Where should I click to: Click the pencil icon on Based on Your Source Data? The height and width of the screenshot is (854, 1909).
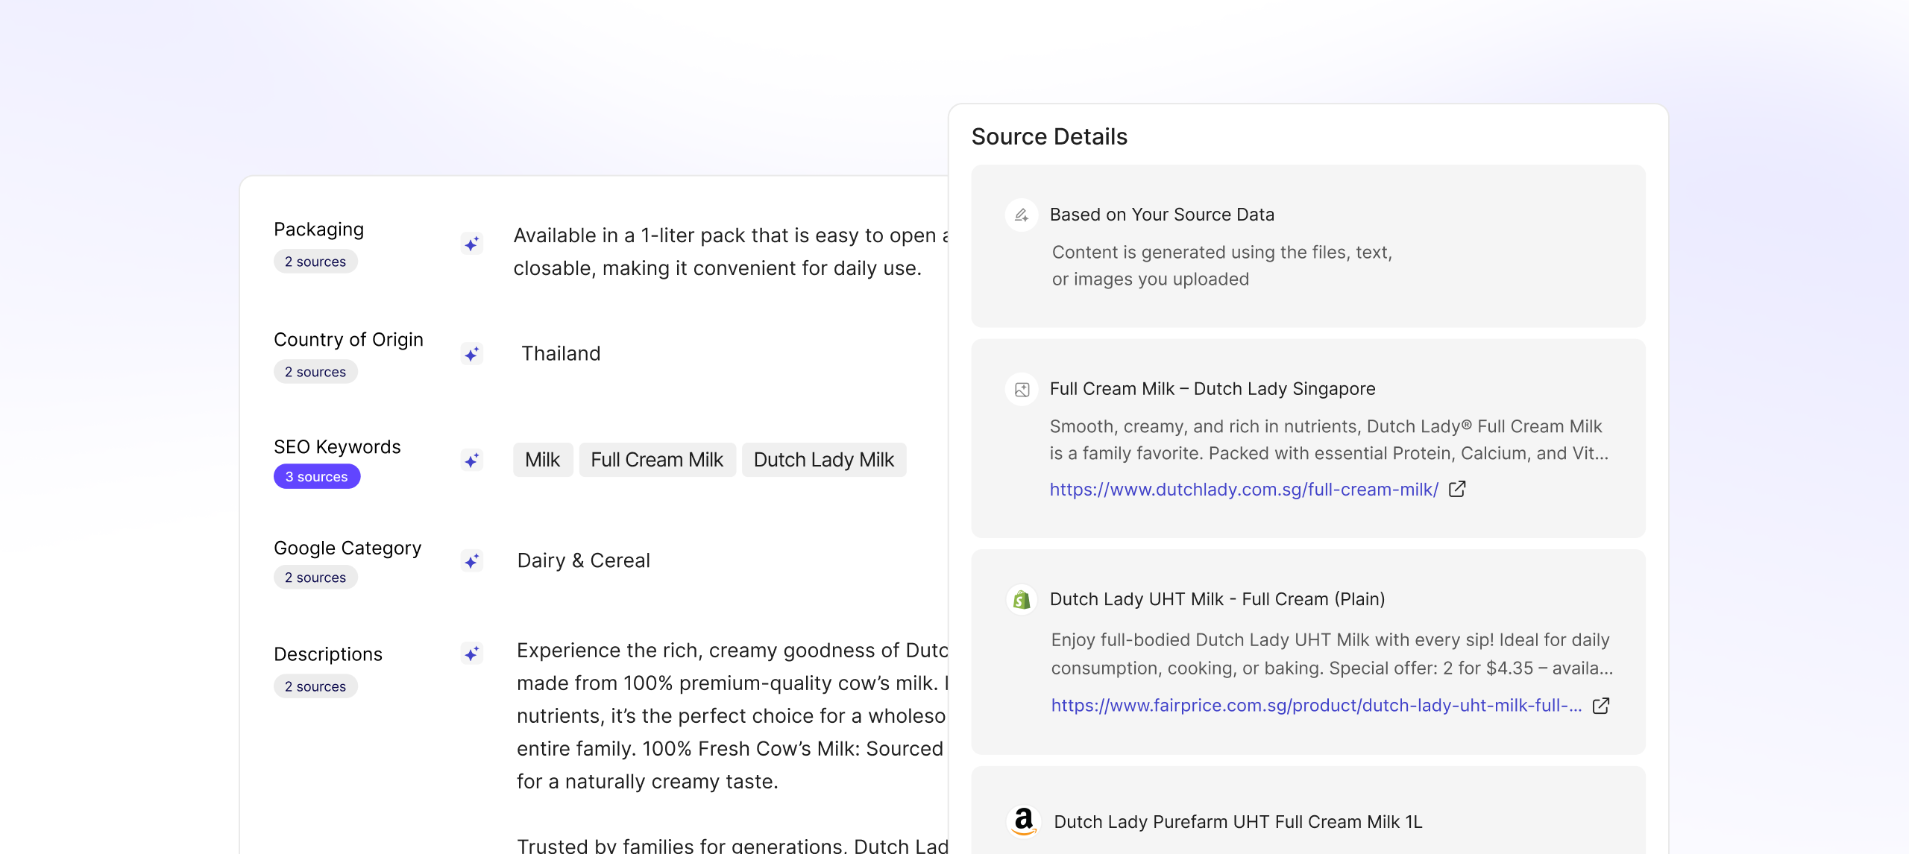[x=1022, y=215]
